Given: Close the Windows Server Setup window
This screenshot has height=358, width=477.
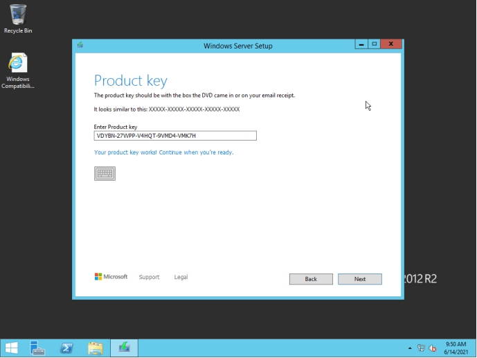Looking at the screenshot, I should click(x=391, y=44).
